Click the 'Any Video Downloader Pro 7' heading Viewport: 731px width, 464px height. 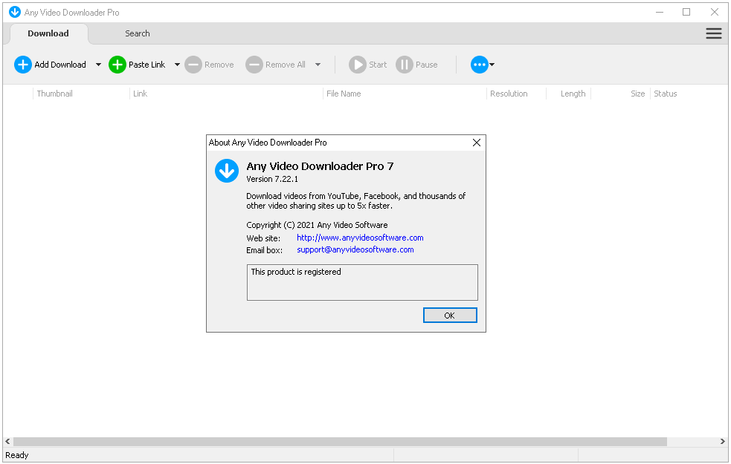[320, 166]
